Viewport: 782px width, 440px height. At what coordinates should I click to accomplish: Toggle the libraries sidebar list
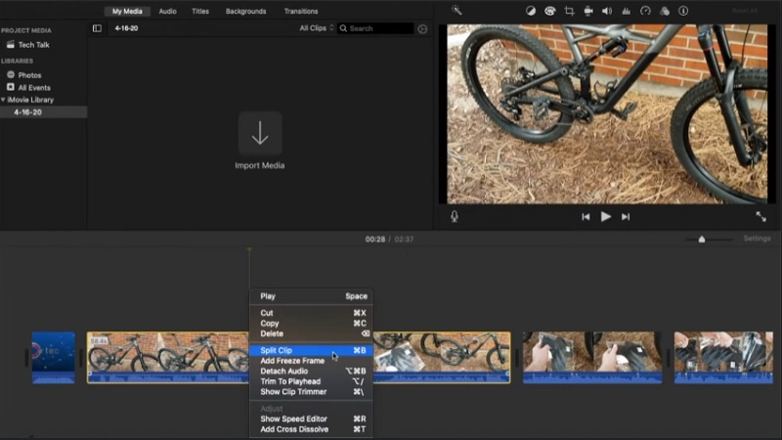97,28
